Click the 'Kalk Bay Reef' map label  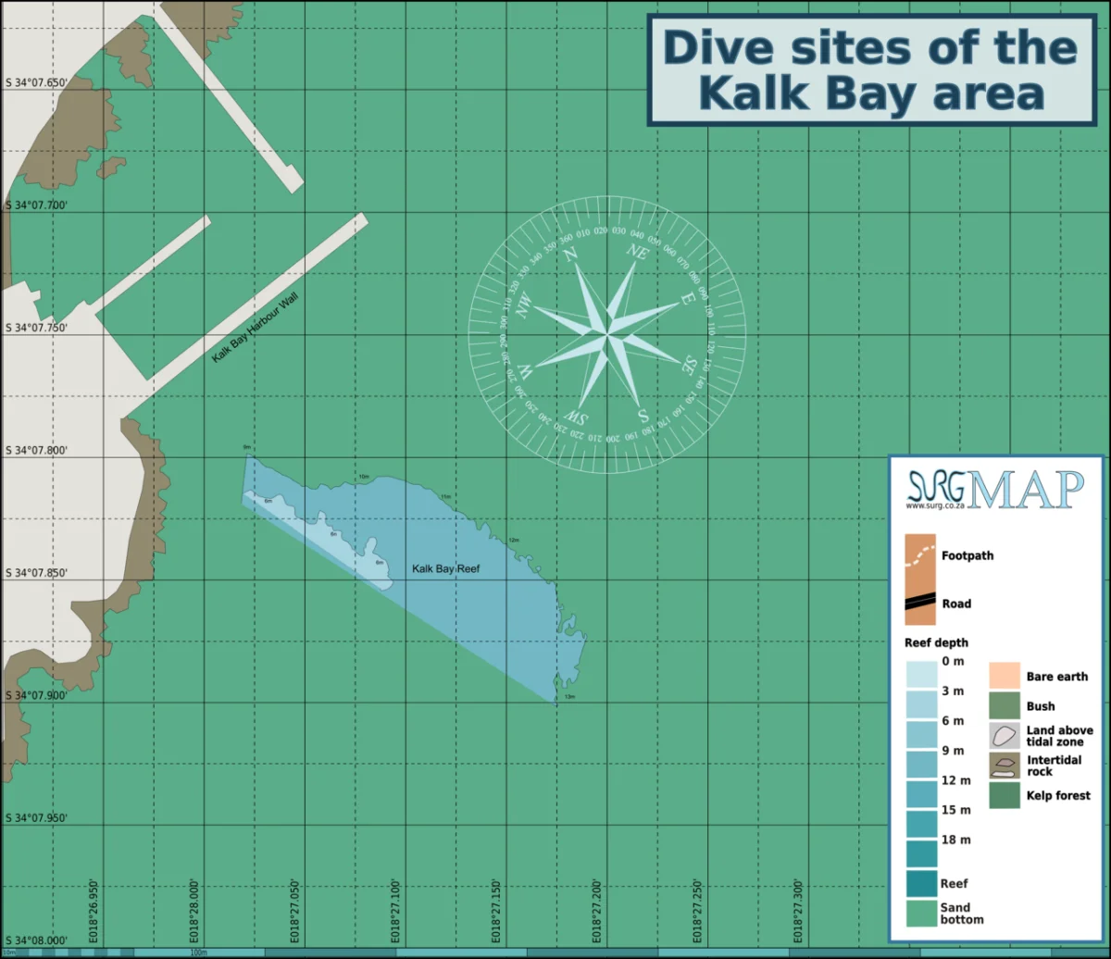[x=446, y=568]
